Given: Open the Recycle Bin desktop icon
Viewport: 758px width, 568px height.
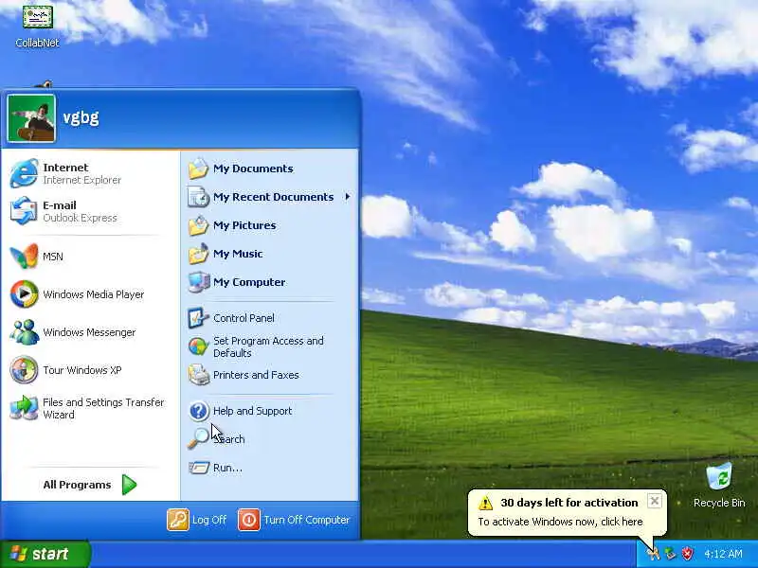Looking at the screenshot, I should tap(719, 477).
